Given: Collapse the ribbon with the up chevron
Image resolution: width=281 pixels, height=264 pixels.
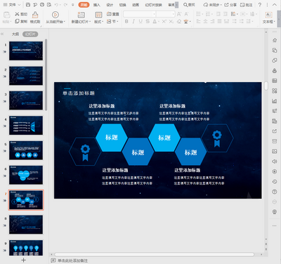Looking at the screenshot, I should click(275, 5).
